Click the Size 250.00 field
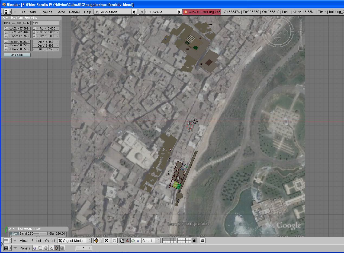This screenshot has height=253, width=344. 57,233
